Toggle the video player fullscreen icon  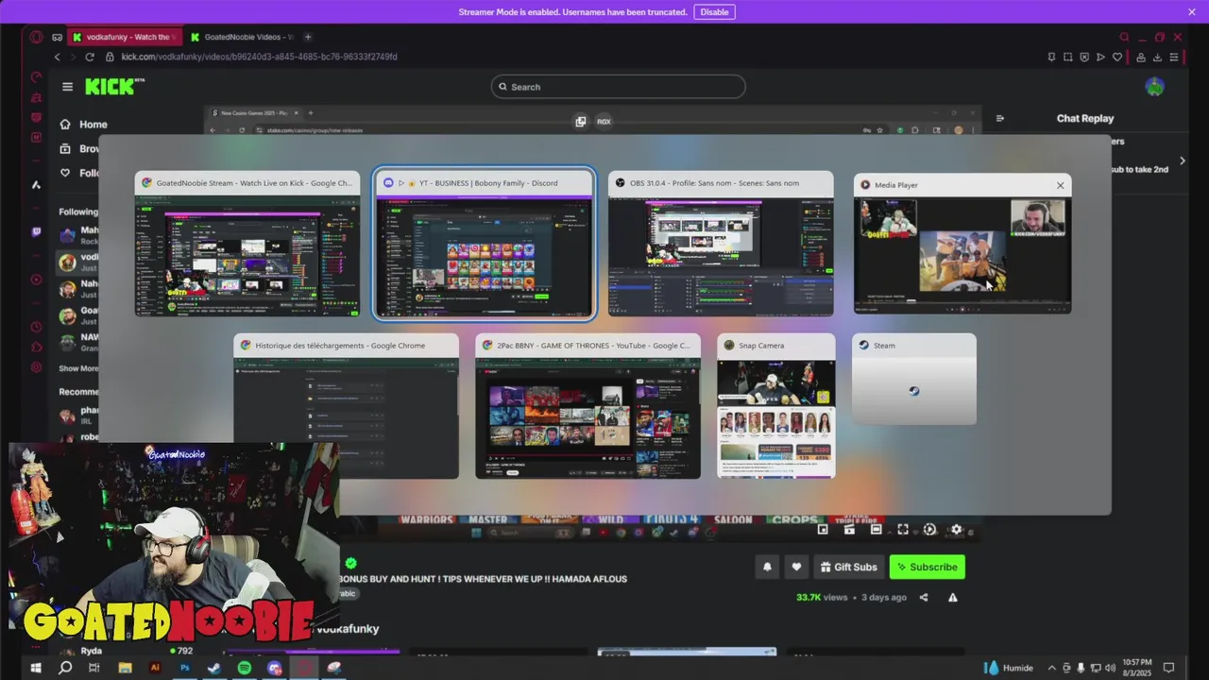point(903,530)
